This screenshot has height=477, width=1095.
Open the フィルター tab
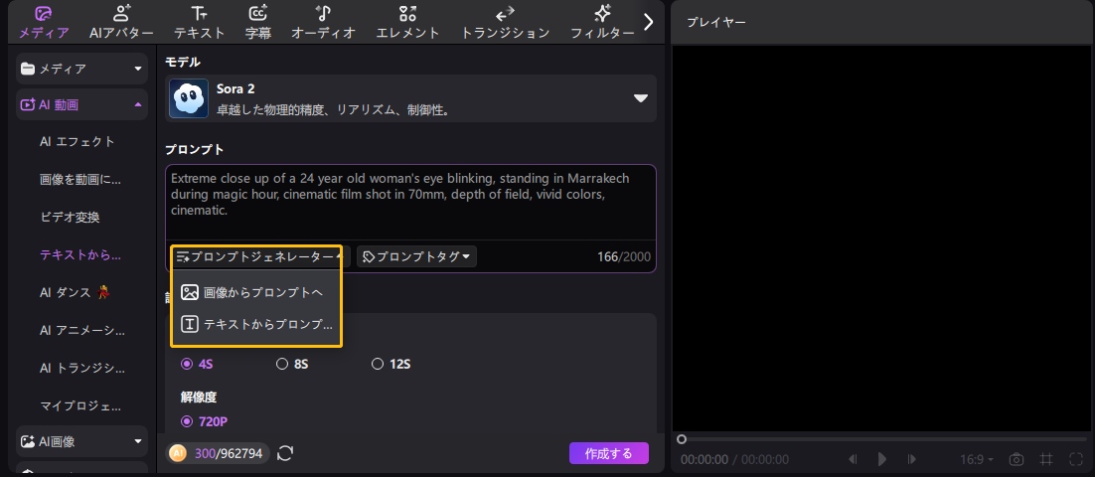602,22
